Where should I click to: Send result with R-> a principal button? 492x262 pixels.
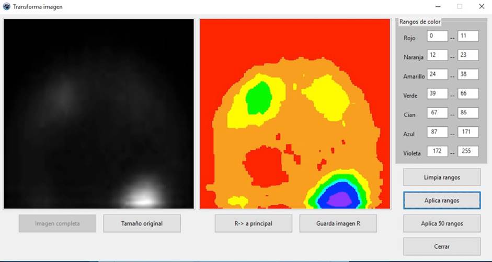(253, 223)
